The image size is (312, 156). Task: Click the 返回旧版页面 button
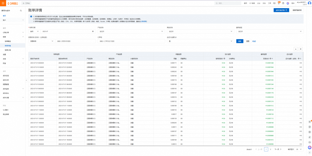pyautogui.click(x=281, y=10)
